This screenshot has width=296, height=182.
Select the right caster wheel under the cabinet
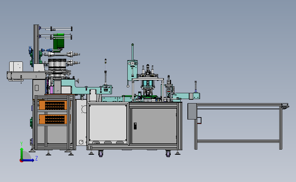tap(168, 154)
